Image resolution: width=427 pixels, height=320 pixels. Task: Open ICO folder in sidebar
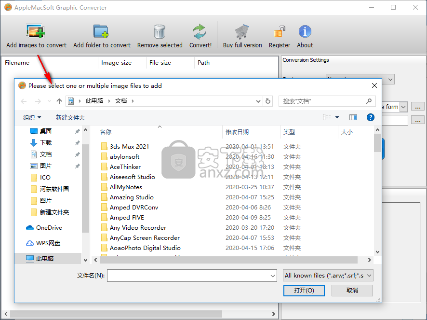click(45, 178)
